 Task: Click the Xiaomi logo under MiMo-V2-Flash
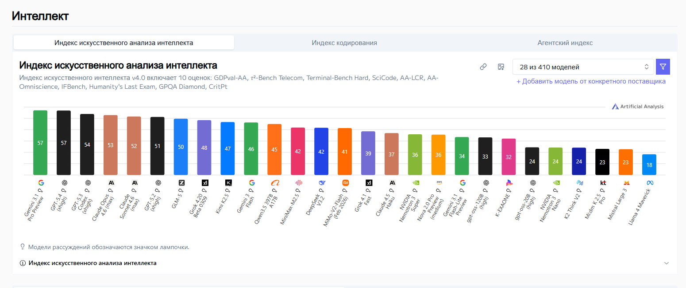click(x=345, y=182)
